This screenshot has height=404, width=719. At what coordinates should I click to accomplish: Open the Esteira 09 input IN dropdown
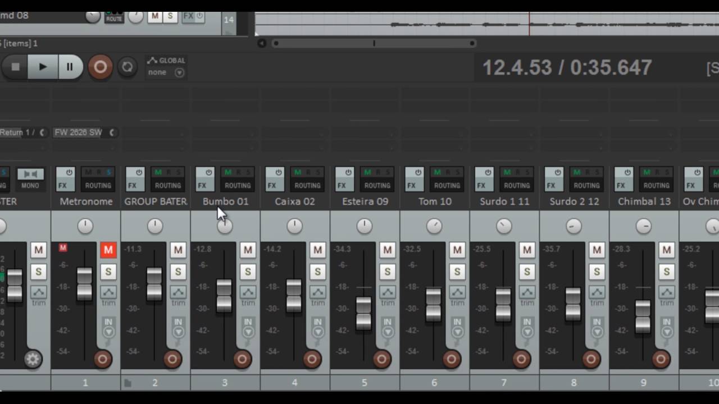pyautogui.click(x=387, y=327)
